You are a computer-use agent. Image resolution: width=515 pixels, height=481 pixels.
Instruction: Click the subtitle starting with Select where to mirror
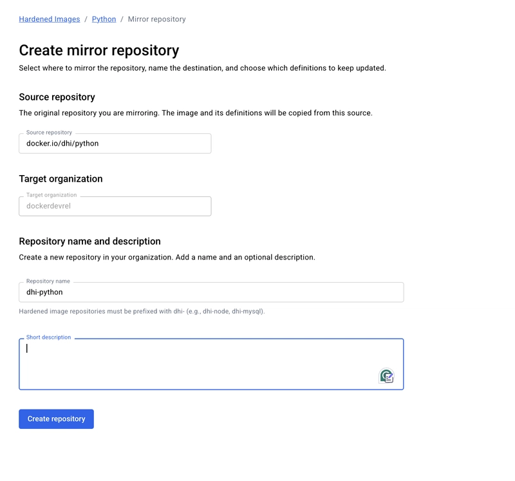tap(202, 68)
